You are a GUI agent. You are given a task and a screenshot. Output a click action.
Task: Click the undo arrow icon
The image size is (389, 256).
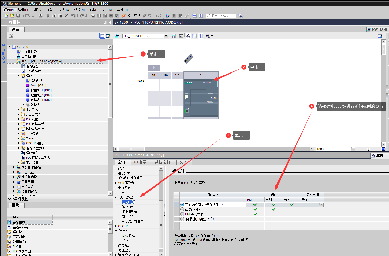(x=73, y=16)
